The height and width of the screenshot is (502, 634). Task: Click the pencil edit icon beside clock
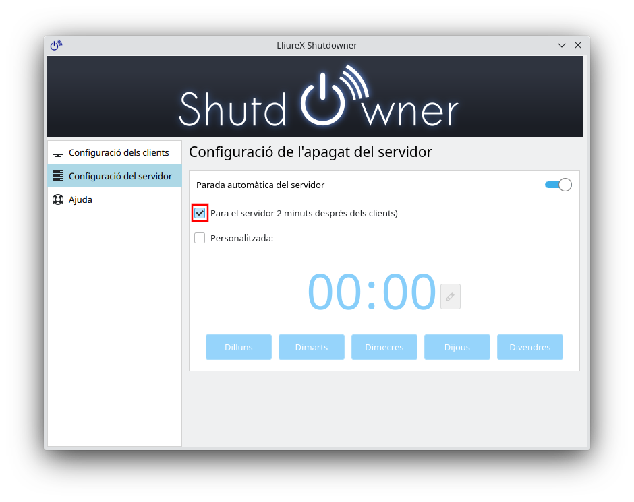pyautogui.click(x=451, y=296)
